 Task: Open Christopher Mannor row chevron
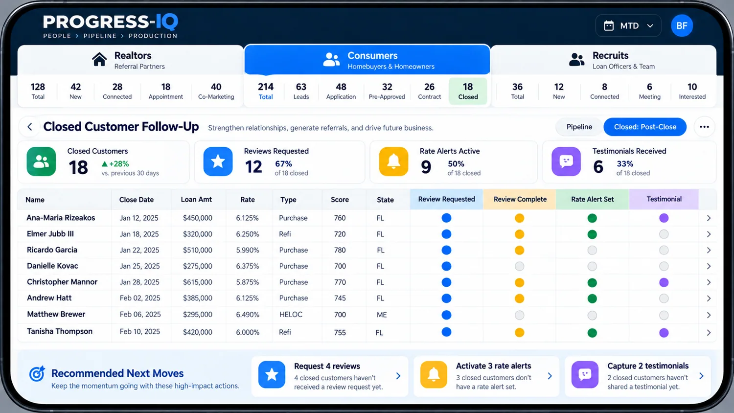pyautogui.click(x=709, y=283)
